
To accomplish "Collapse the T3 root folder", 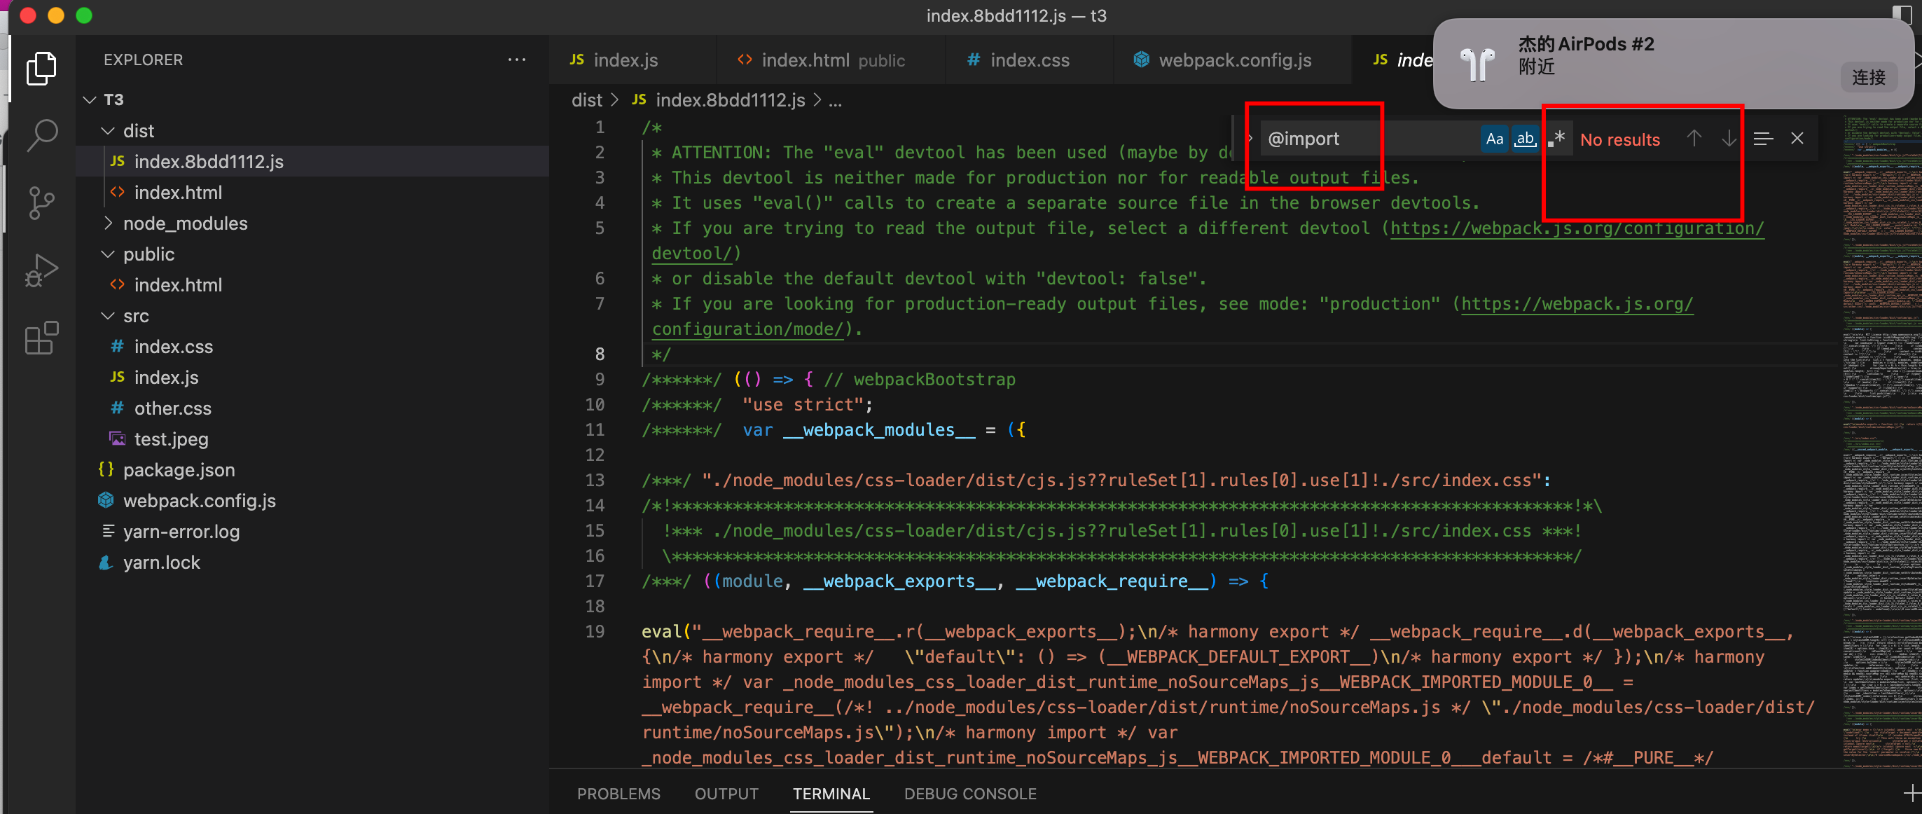I will tap(90, 100).
